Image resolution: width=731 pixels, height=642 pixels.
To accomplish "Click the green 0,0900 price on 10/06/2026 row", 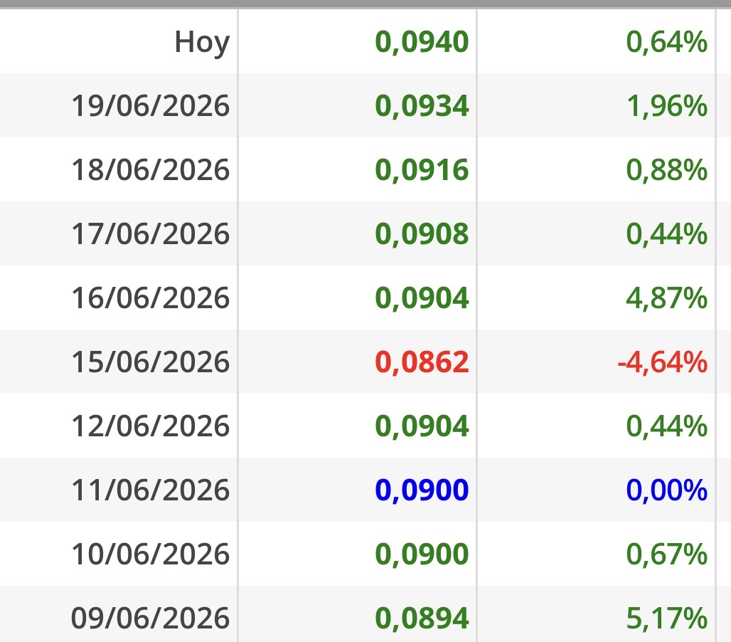I will pyautogui.click(x=422, y=554).
